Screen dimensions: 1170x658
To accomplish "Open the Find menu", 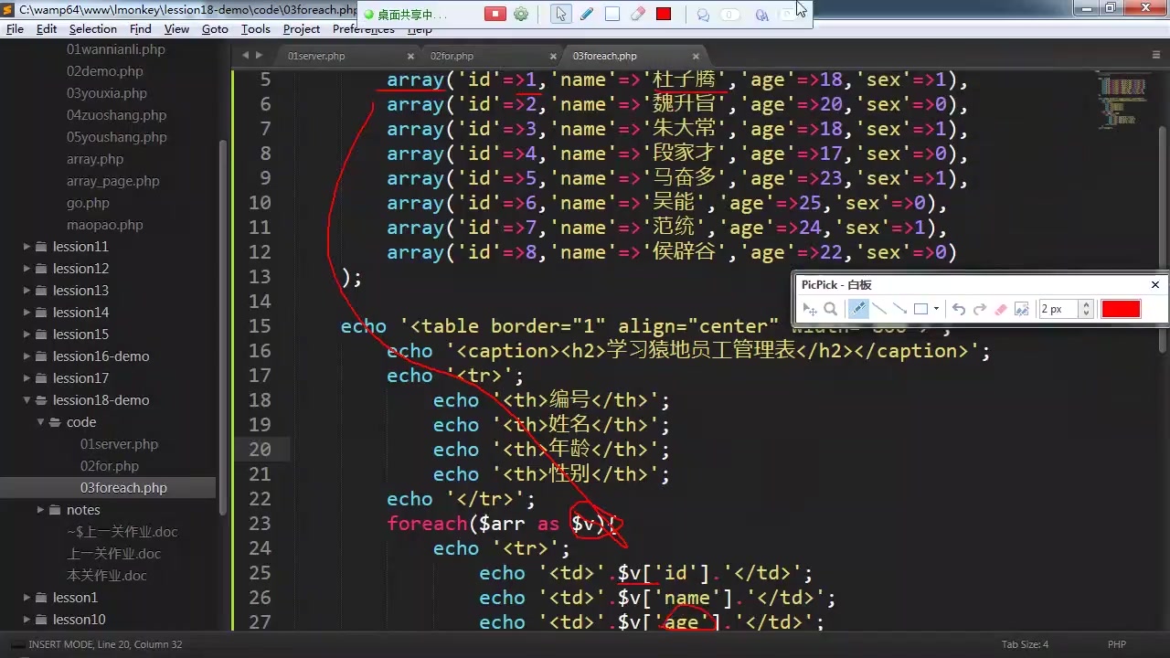I will [x=140, y=29].
